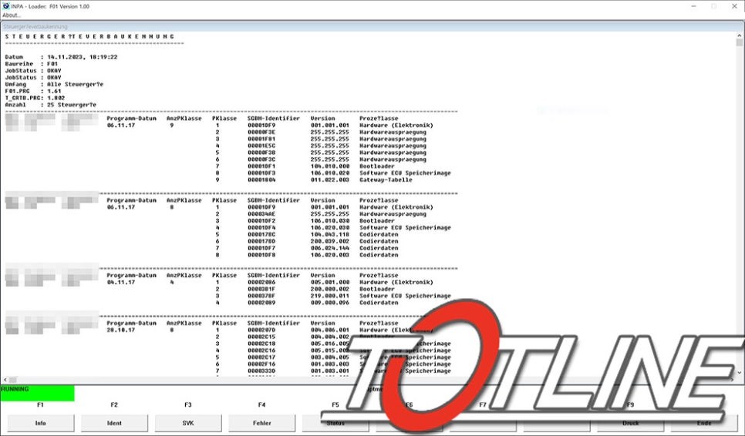Exit with the Ende button

tap(703, 423)
